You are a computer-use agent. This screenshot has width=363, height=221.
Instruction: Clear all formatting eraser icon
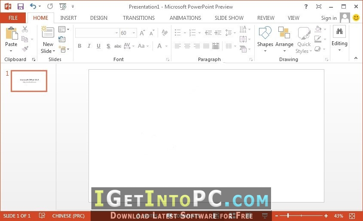[165, 33]
